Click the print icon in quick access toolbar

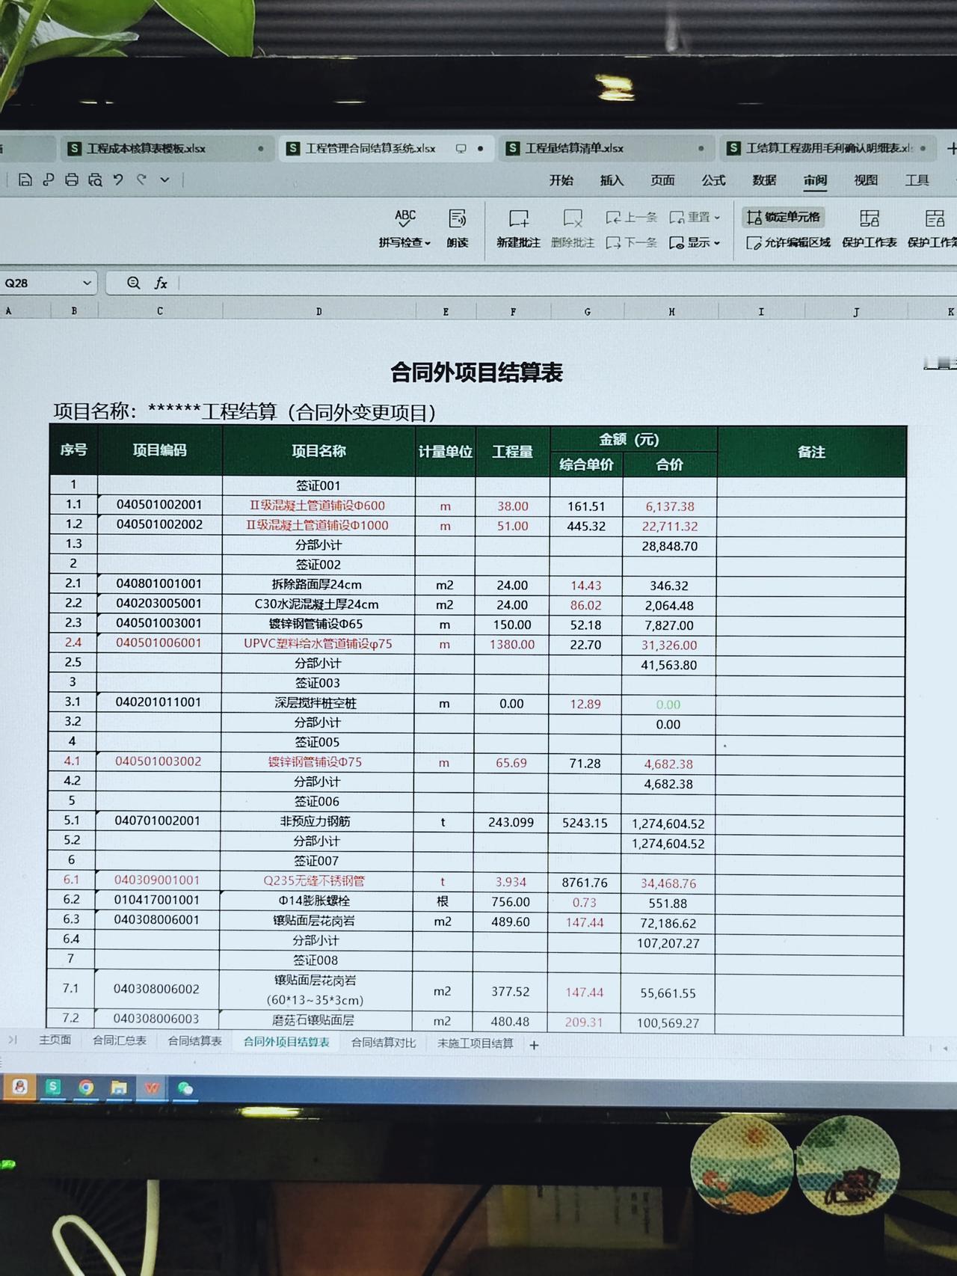click(72, 180)
